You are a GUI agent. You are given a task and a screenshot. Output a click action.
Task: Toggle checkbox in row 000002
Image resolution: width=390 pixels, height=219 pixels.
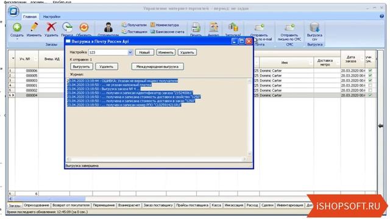pos(370,91)
